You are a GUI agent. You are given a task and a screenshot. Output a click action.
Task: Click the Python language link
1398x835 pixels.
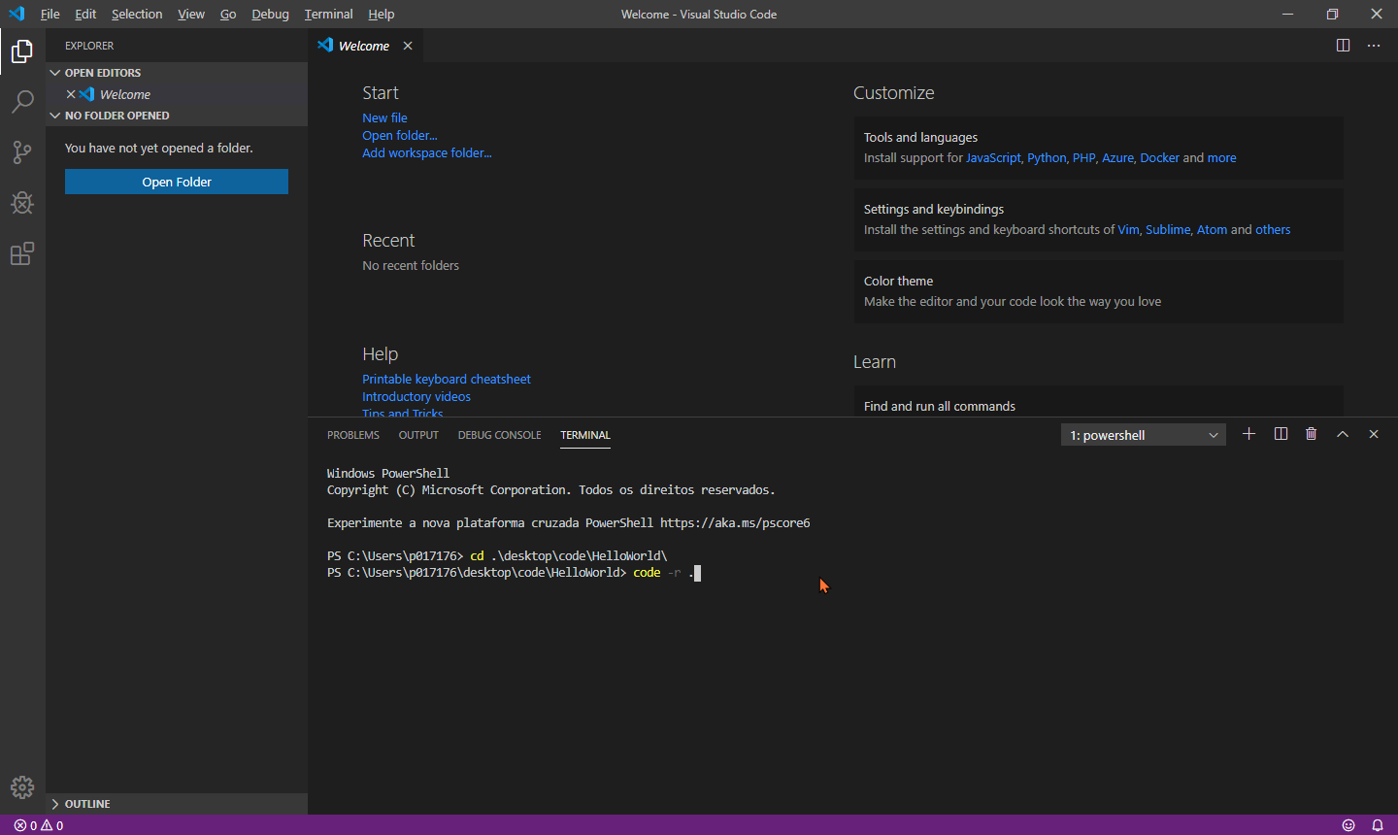[1047, 157]
